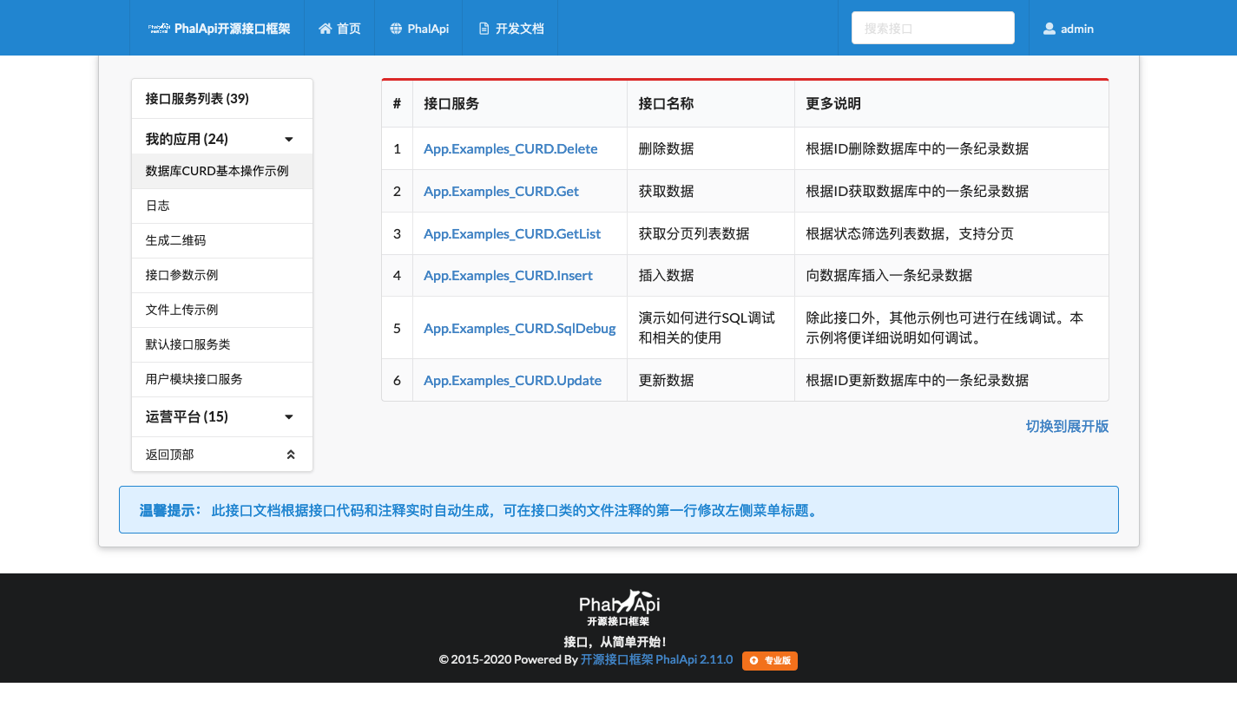Select 接口服务列表 (39) in sidebar
The width and height of the screenshot is (1237, 707).
pyautogui.click(x=222, y=99)
